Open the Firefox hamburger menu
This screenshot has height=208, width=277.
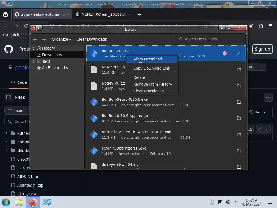(x=270, y=26)
